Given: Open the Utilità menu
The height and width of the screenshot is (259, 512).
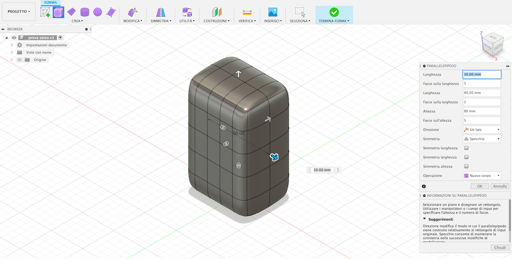Looking at the screenshot, I should click(187, 21).
